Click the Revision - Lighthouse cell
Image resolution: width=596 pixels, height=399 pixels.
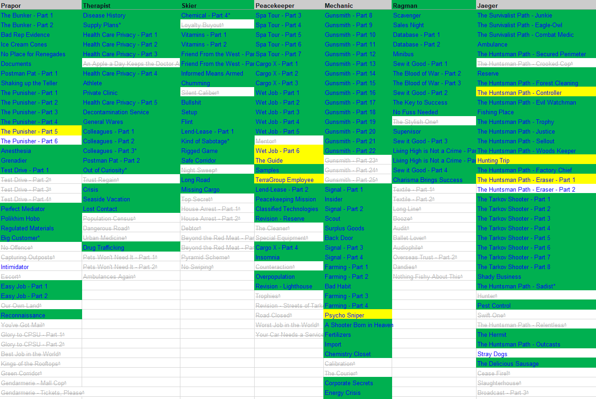pyautogui.click(x=289, y=286)
